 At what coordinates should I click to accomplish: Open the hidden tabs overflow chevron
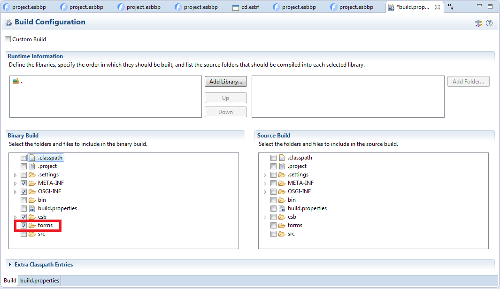(449, 7)
